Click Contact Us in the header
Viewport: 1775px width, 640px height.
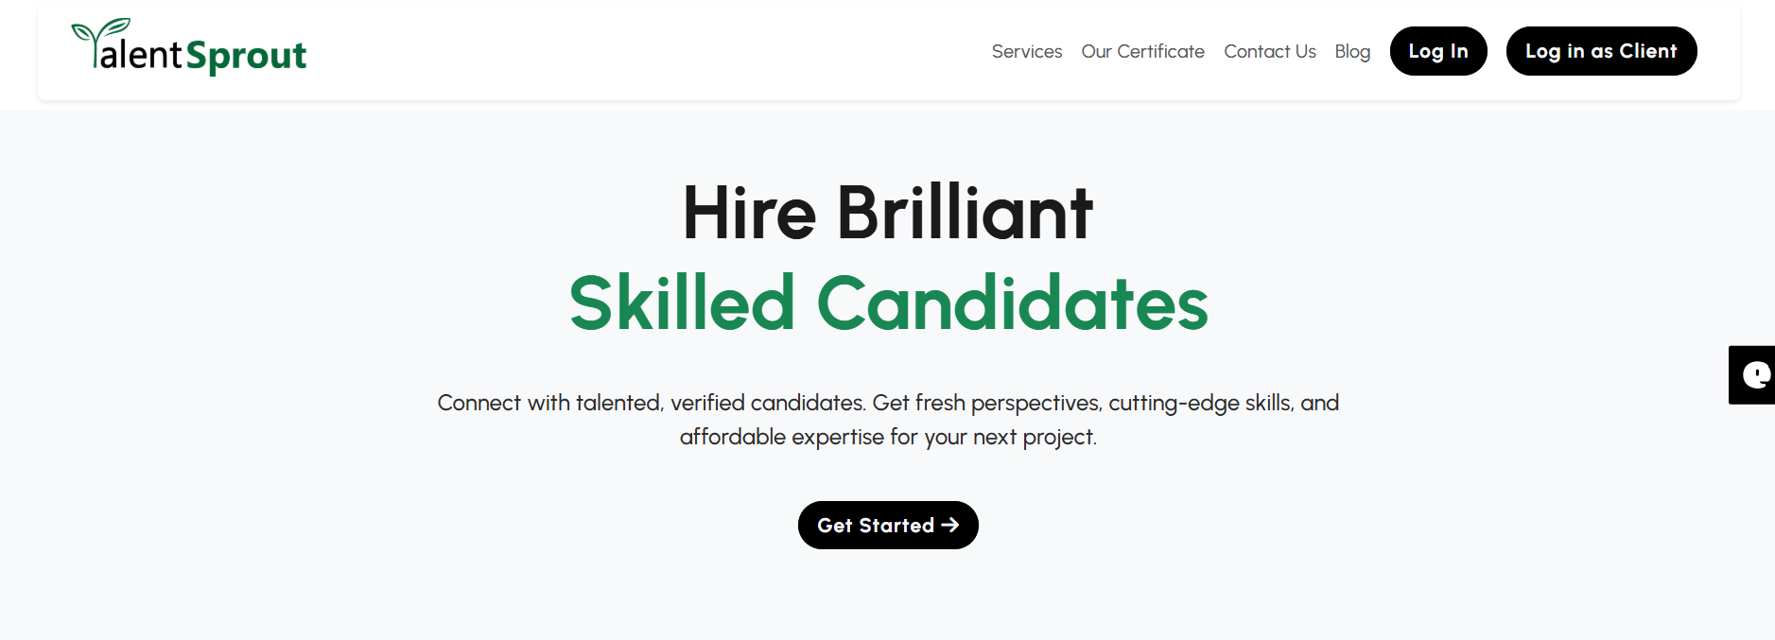pos(1270,51)
